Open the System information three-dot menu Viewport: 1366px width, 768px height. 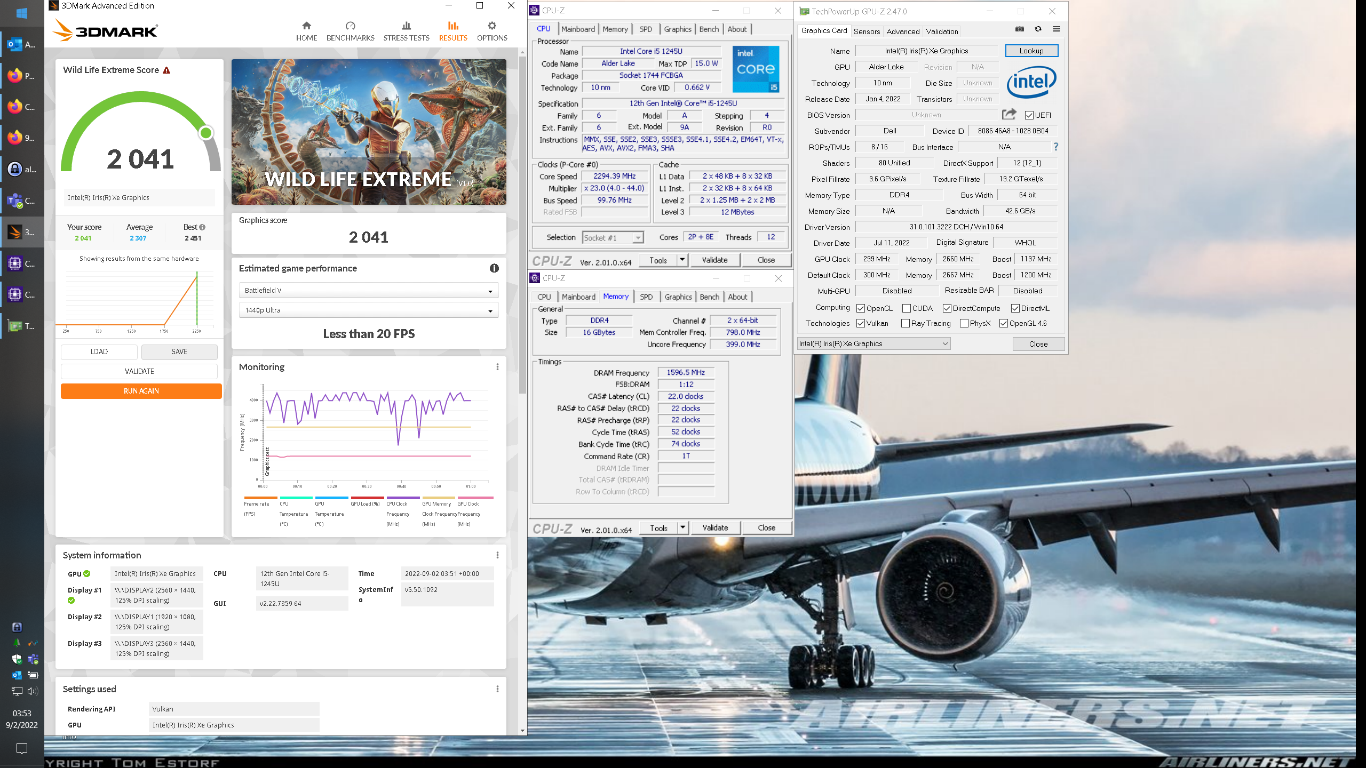click(497, 555)
